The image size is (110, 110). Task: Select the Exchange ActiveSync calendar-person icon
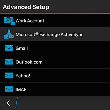point(9,35)
